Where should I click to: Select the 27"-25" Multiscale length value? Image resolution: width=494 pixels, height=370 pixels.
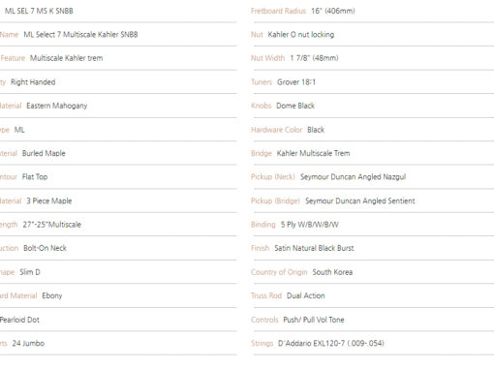click(51, 225)
